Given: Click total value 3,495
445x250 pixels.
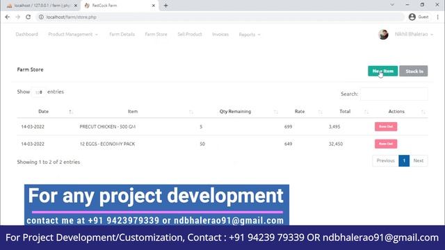Looking at the screenshot, I should point(334,126).
